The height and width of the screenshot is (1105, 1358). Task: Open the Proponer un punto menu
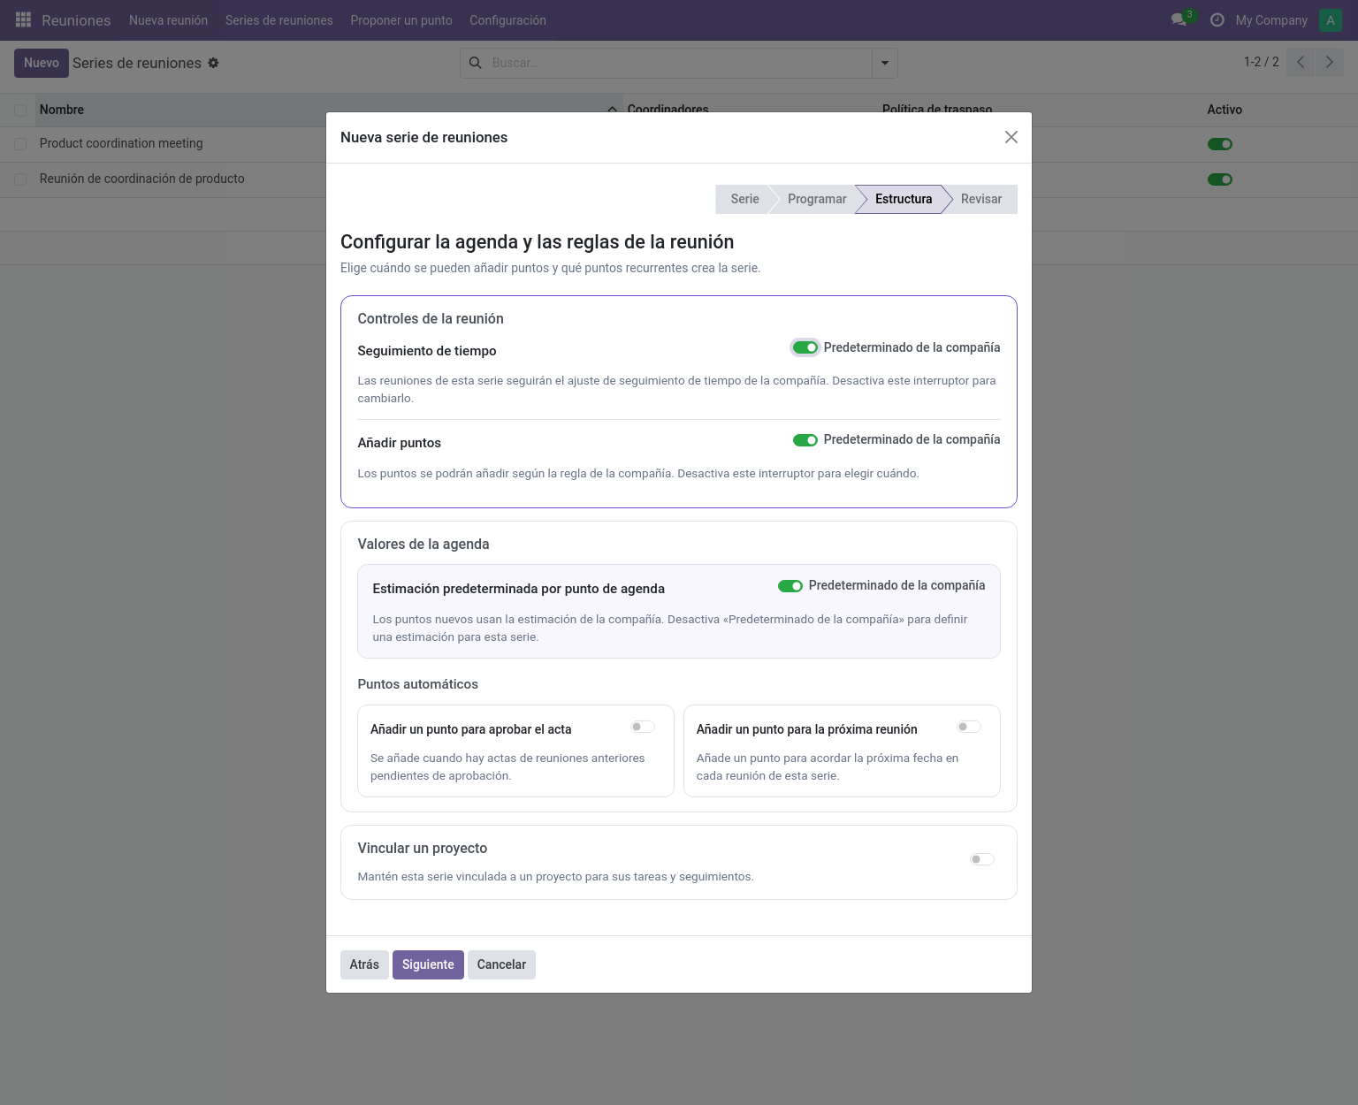point(401,20)
